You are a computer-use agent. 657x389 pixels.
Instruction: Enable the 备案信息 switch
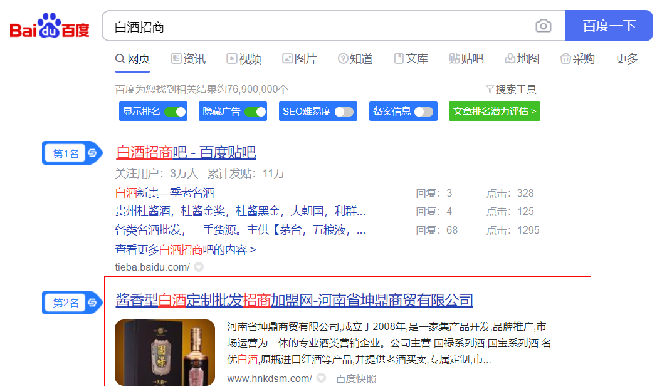click(424, 112)
